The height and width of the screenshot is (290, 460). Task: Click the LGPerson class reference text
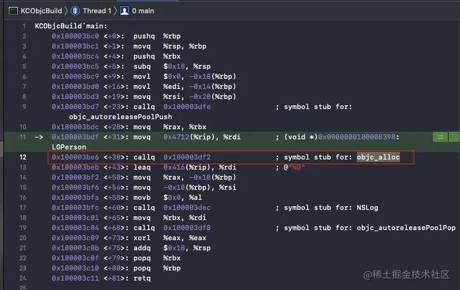point(68,147)
